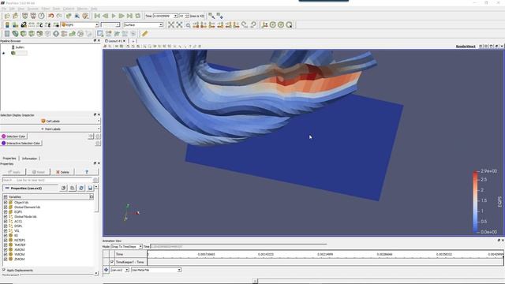Viewport: 505px width, 284px height.
Task: Click the Copy properties icon
Action: 63,188
